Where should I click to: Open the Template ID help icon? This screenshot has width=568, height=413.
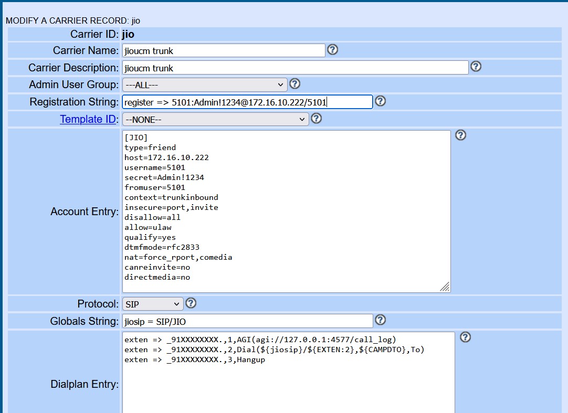coord(316,119)
